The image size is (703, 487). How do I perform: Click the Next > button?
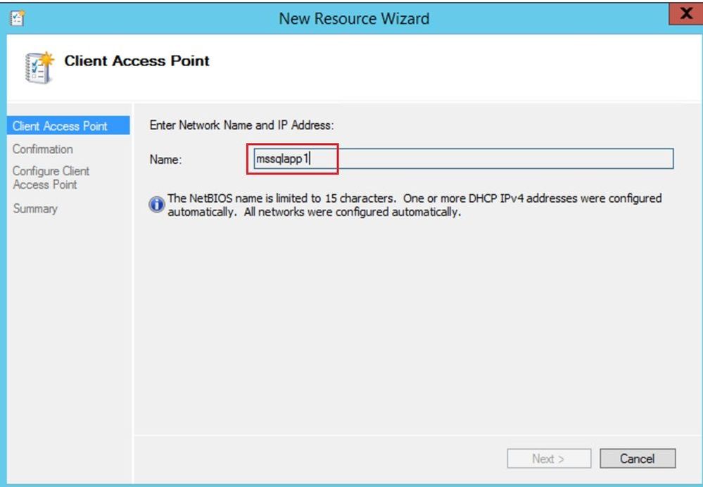click(549, 458)
